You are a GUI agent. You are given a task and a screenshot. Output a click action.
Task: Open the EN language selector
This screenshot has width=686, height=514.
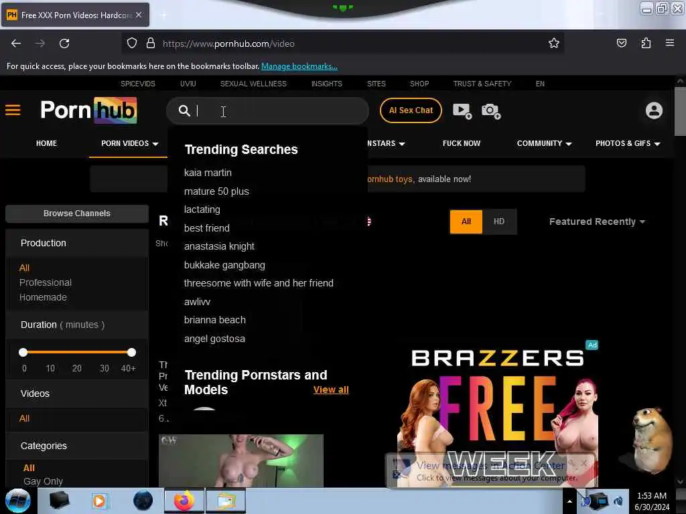(540, 84)
